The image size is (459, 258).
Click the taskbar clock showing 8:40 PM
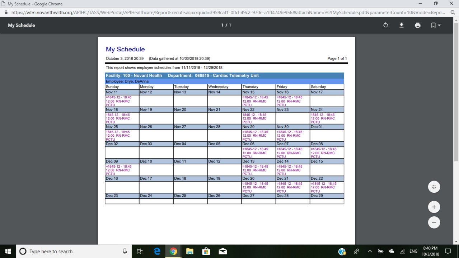(430, 251)
